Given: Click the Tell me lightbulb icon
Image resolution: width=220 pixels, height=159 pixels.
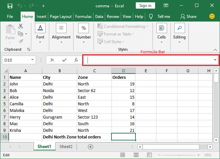Looking at the screenshot, I should pyautogui.click(x=151, y=17).
